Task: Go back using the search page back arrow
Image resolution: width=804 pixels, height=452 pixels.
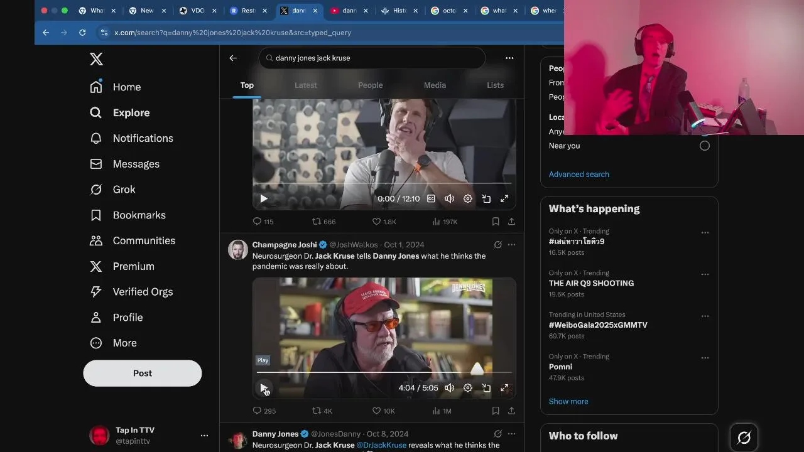Action: pyautogui.click(x=233, y=58)
